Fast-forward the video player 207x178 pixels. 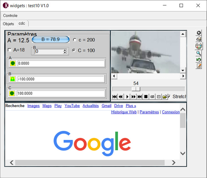[x=133, y=96]
